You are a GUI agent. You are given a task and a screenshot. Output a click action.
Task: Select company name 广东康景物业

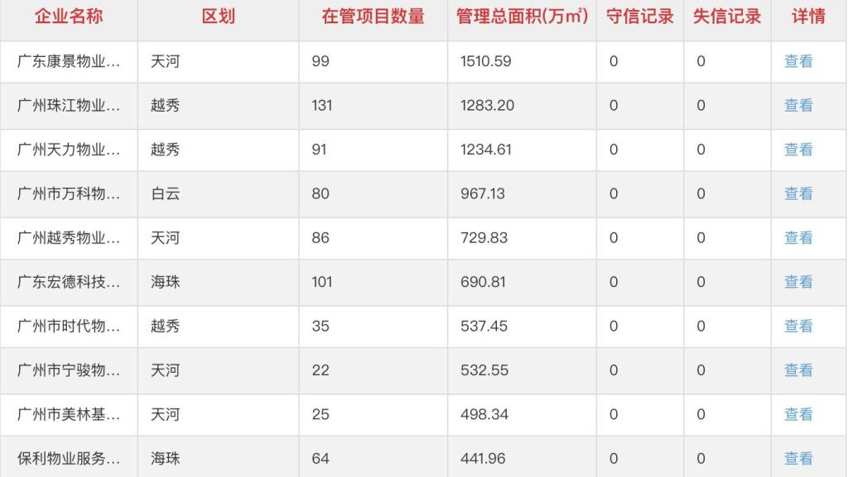[x=69, y=61]
